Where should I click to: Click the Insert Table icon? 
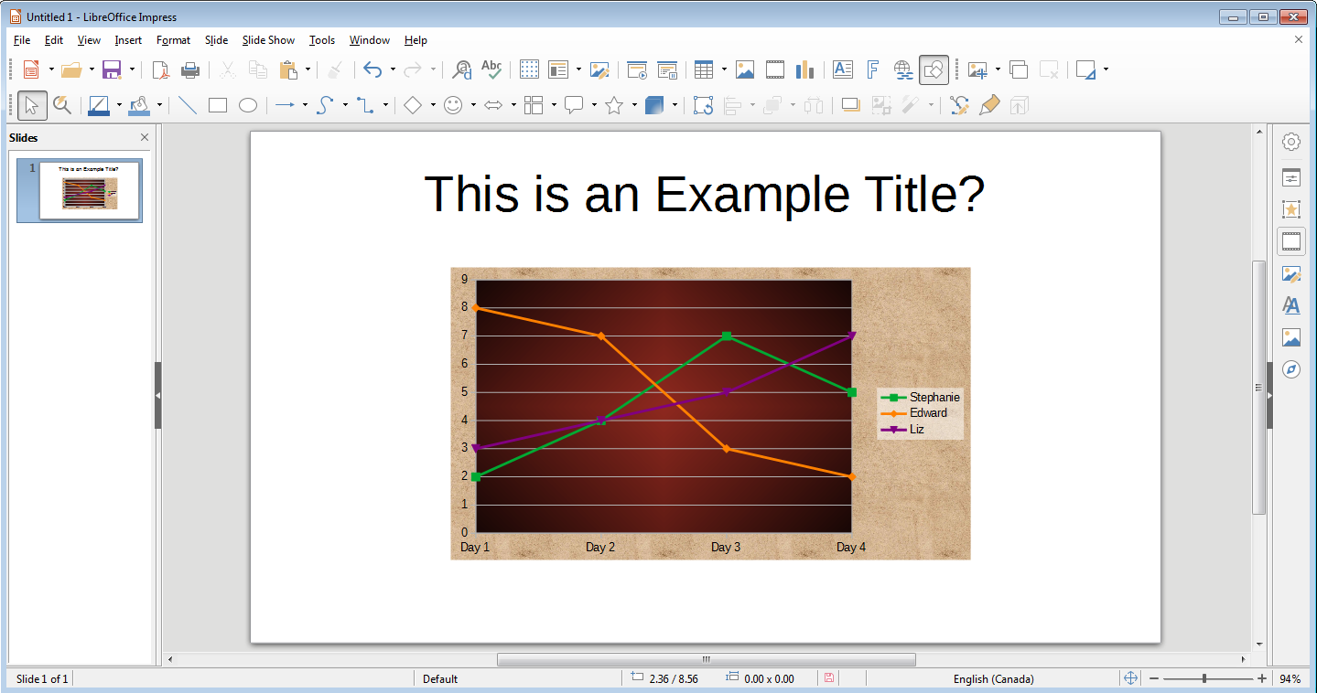coord(703,69)
